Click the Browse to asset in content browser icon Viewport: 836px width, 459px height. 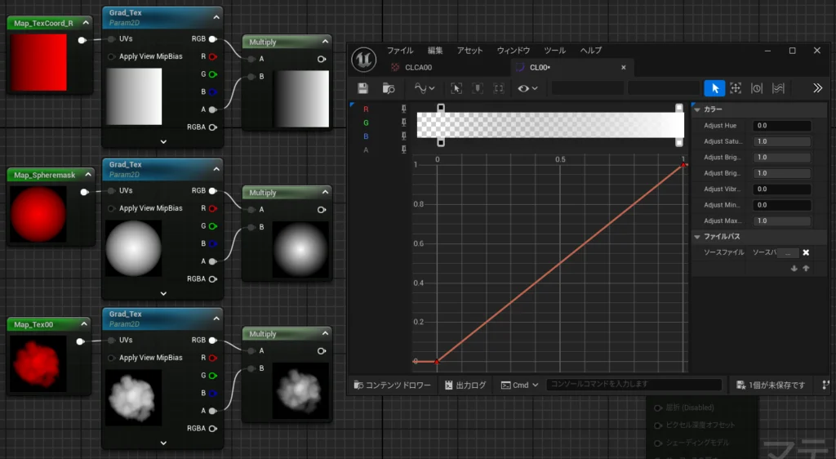pos(389,88)
